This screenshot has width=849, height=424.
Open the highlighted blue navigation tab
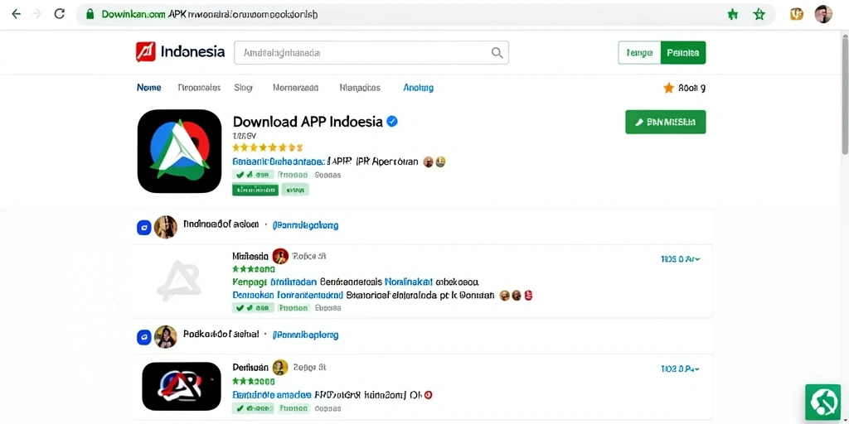pyautogui.click(x=418, y=88)
